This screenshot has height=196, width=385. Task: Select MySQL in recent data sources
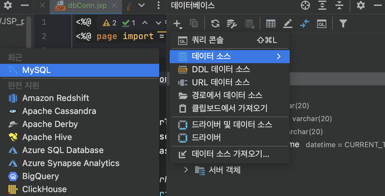[x=80, y=70]
